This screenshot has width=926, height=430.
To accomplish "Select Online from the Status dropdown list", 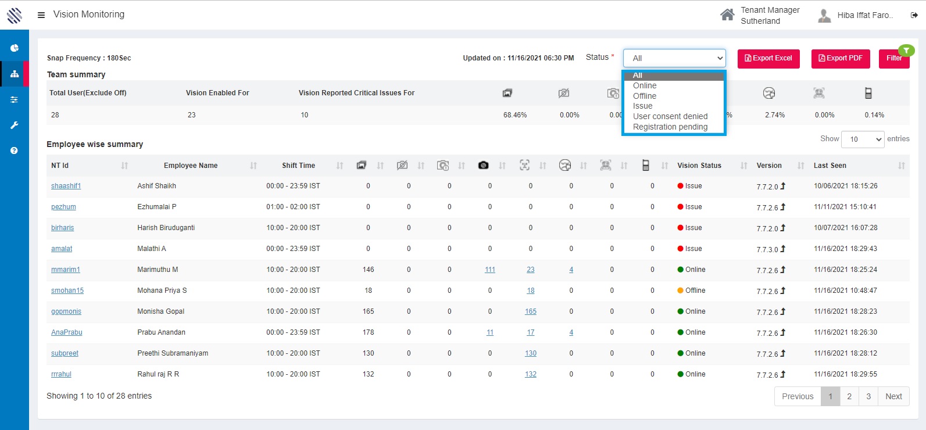I will click(645, 85).
